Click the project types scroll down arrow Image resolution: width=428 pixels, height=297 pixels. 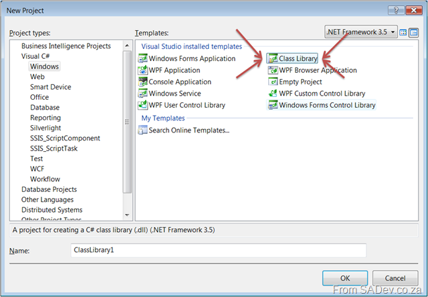pos(127,215)
